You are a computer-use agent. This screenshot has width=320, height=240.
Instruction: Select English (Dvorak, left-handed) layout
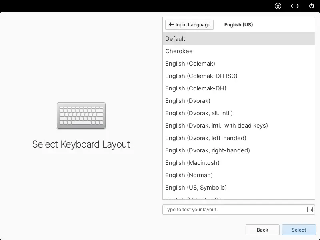[238, 138]
